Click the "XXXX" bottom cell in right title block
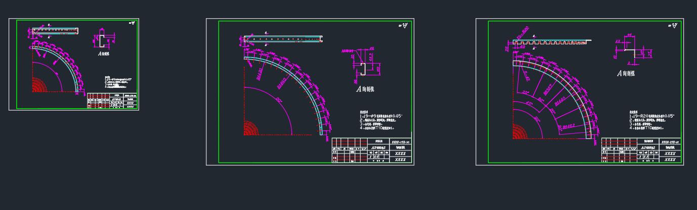This screenshot has height=210, width=697. 670,160
